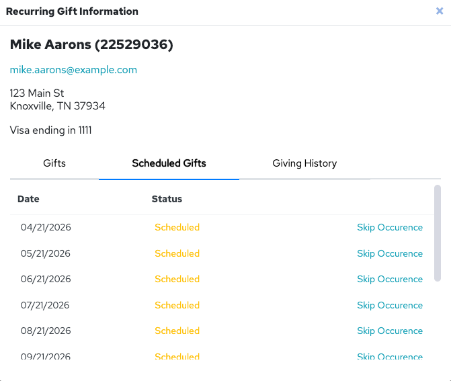Open the Giving History tab
Viewport: 451px width, 381px height.
(x=304, y=163)
